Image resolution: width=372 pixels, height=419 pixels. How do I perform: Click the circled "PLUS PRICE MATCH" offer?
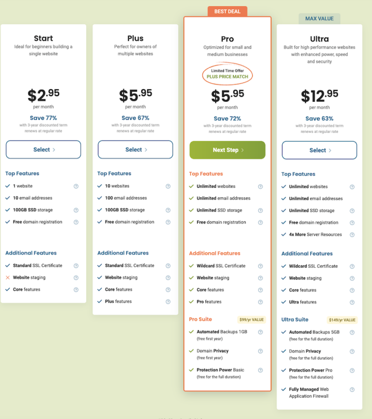point(227,74)
